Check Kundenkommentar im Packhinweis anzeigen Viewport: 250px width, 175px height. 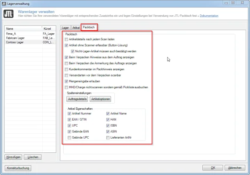[x=66, y=69]
